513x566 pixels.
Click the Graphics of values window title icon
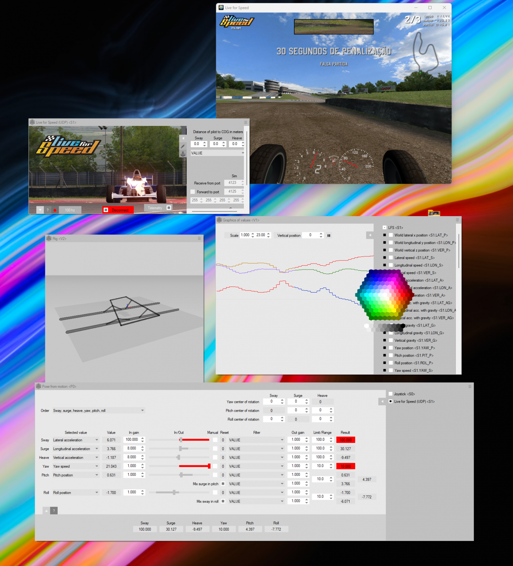click(x=219, y=220)
